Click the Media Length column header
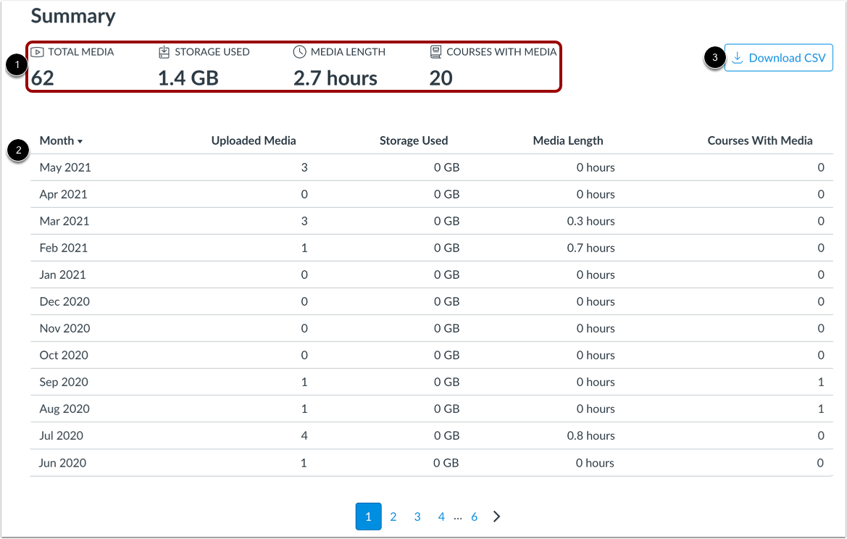 pyautogui.click(x=568, y=140)
